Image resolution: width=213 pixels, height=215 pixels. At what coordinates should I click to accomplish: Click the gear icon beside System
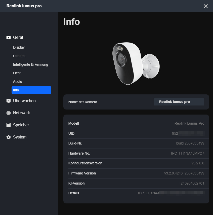click(9, 137)
